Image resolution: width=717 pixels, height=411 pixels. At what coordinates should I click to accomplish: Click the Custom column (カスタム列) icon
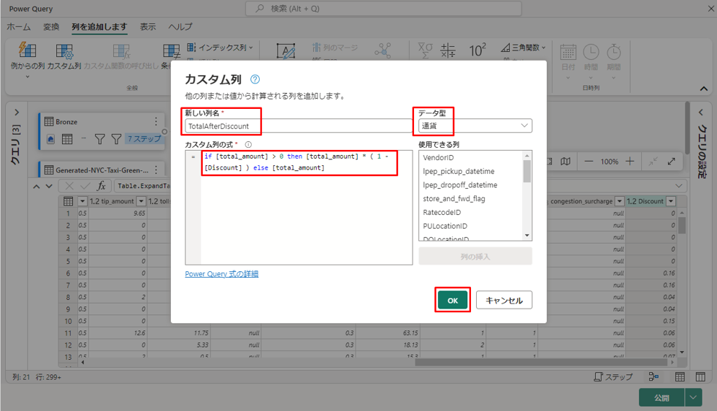coord(64,52)
